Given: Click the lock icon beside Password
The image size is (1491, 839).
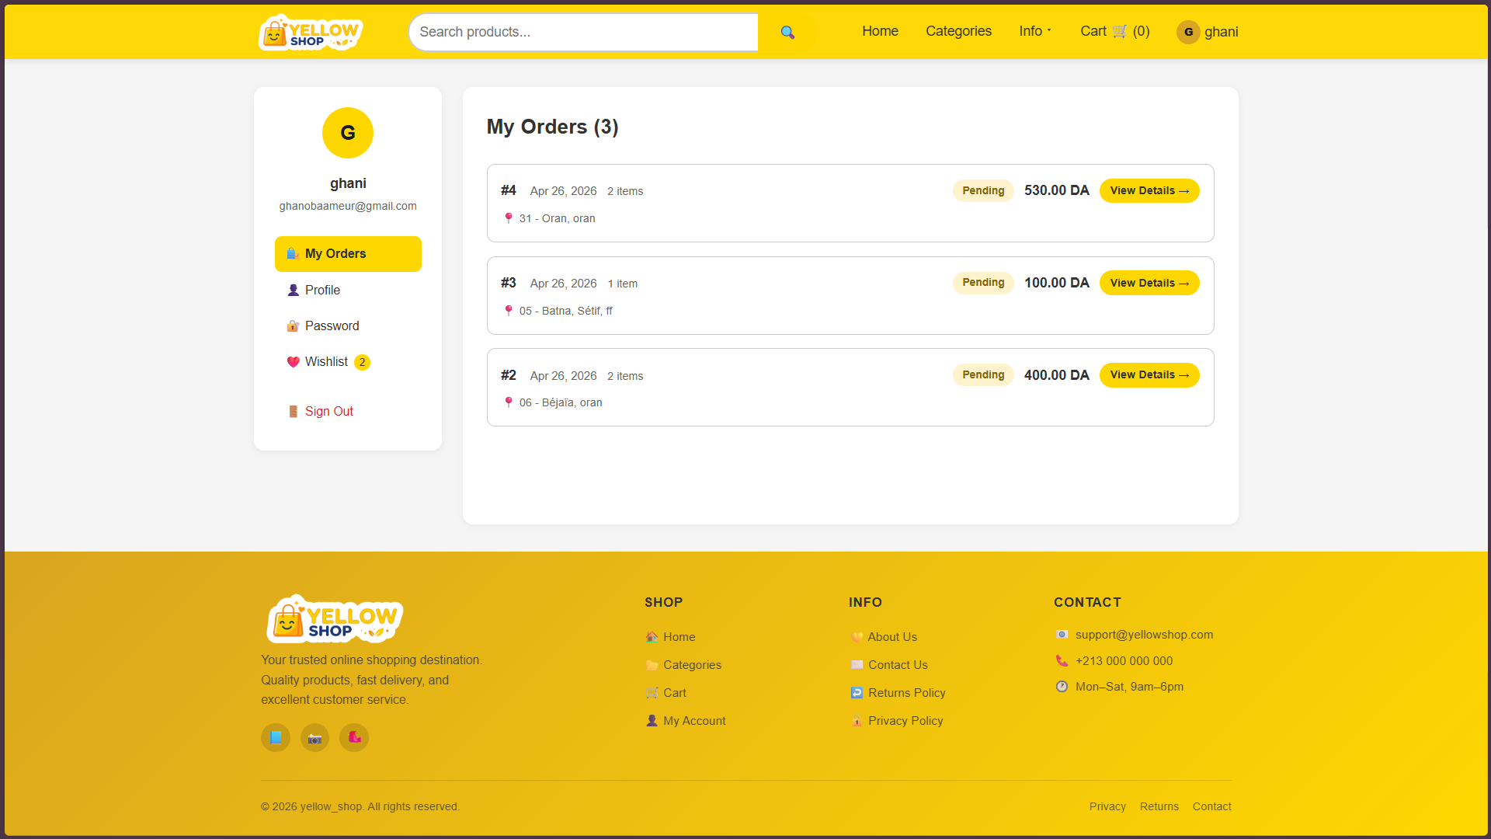Looking at the screenshot, I should pos(293,326).
